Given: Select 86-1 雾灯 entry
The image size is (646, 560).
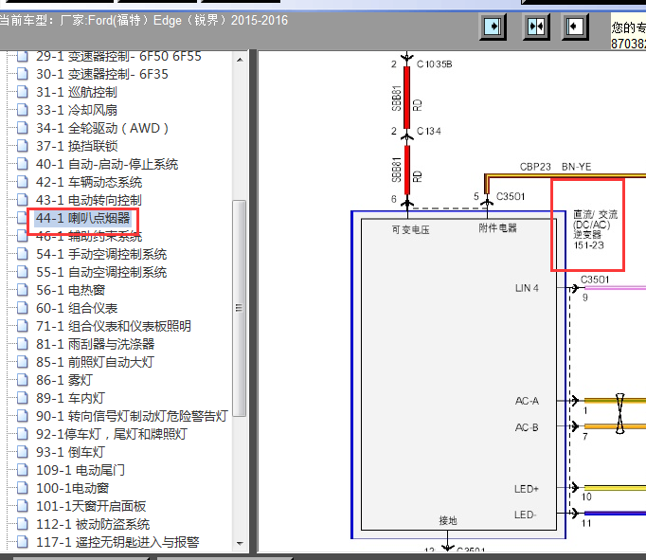Looking at the screenshot, I should tap(64, 380).
